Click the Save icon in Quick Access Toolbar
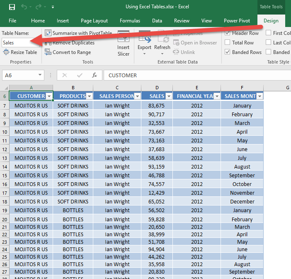 [12, 7]
